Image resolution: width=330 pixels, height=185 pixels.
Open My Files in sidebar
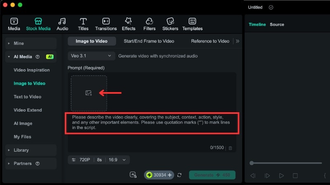pyautogui.click(x=23, y=137)
